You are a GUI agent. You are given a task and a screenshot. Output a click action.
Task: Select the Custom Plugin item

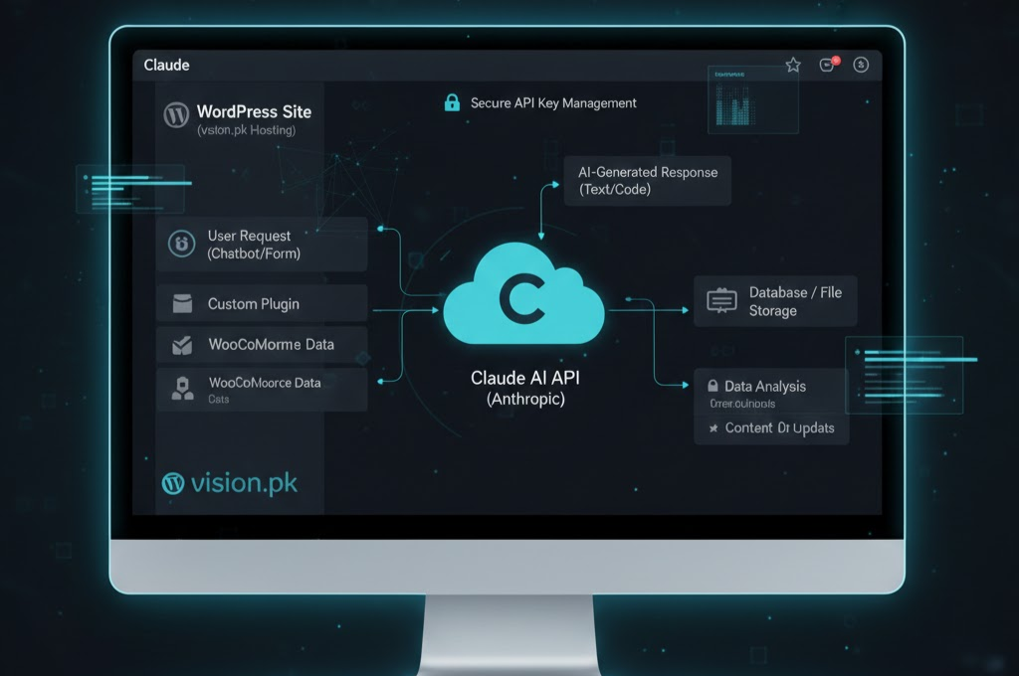coord(263,304)
